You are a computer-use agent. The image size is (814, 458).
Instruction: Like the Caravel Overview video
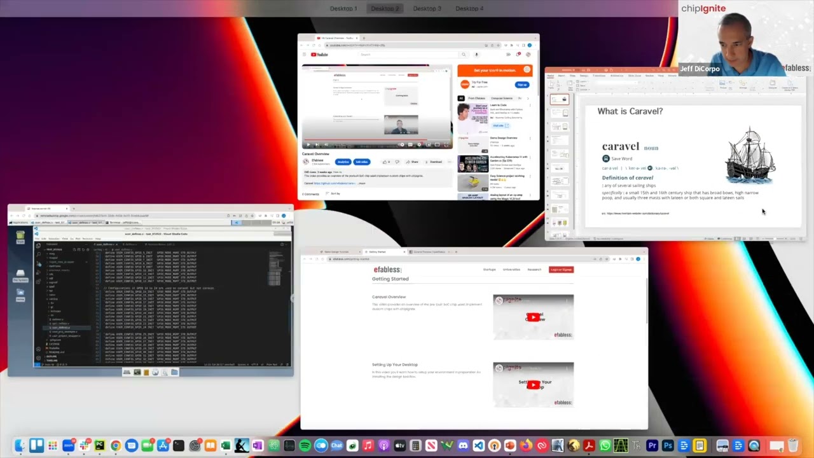[x=385, y=162]
